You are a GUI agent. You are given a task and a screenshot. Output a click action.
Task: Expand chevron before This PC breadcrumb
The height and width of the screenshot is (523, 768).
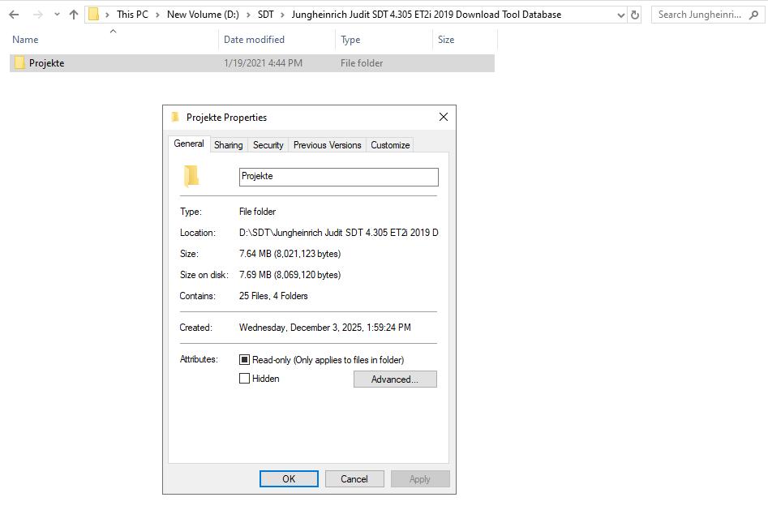tap(107, 15)
